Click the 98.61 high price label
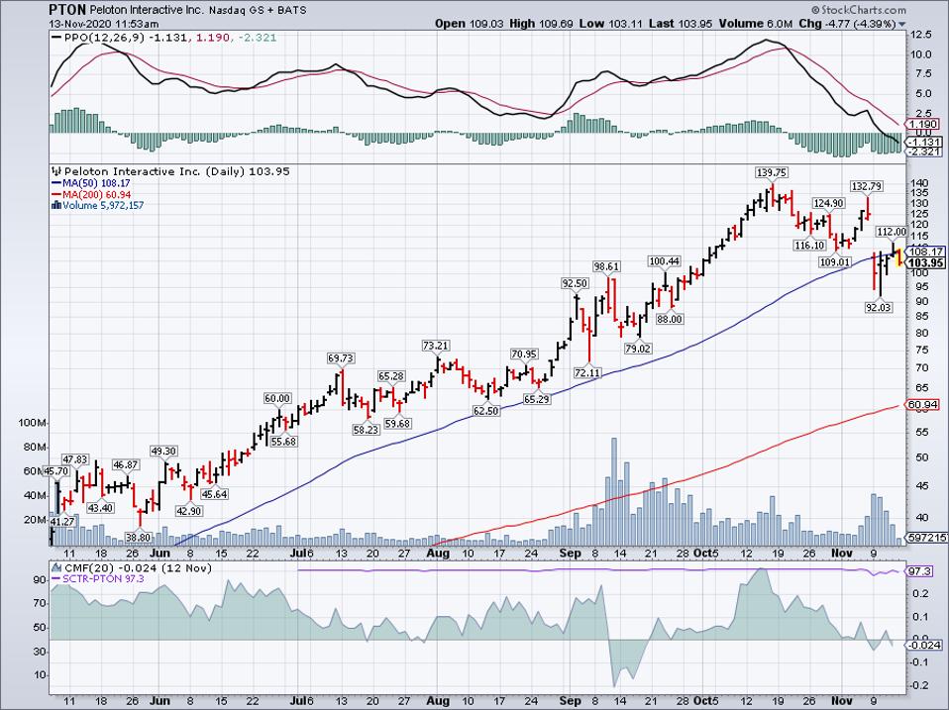 [606, 266]
